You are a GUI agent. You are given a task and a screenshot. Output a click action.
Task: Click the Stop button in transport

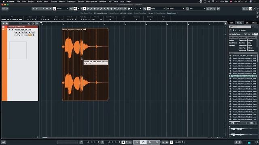coord(143,142)
